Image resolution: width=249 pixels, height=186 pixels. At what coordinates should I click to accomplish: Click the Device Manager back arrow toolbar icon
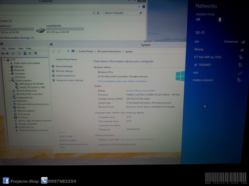point(3,53)
